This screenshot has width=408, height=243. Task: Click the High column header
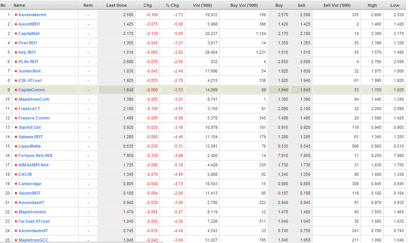(372, 5)
